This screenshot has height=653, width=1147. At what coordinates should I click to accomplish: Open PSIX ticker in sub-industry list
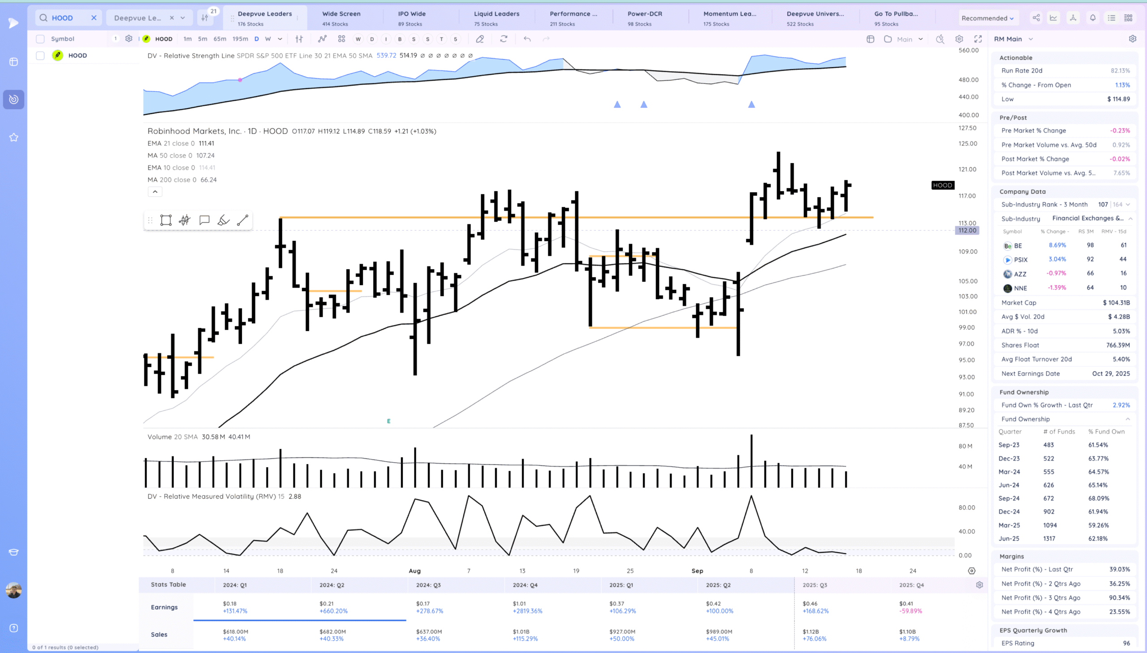tap(1021, 260)
